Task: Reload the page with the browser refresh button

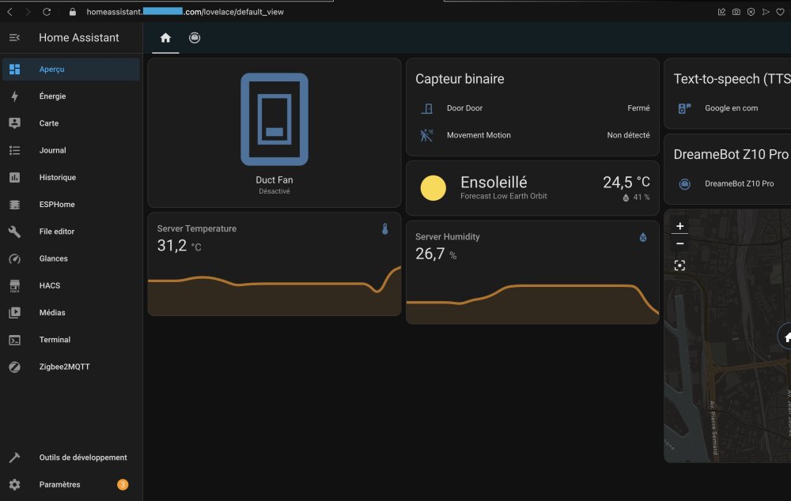Action: pos(47,12)
